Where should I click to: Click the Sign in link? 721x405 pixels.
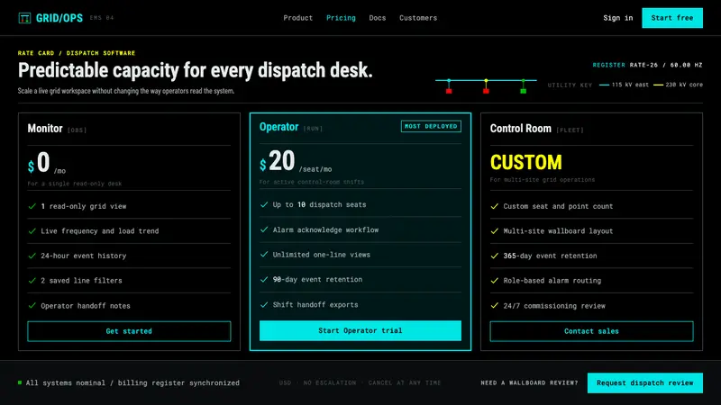point(618,18)
